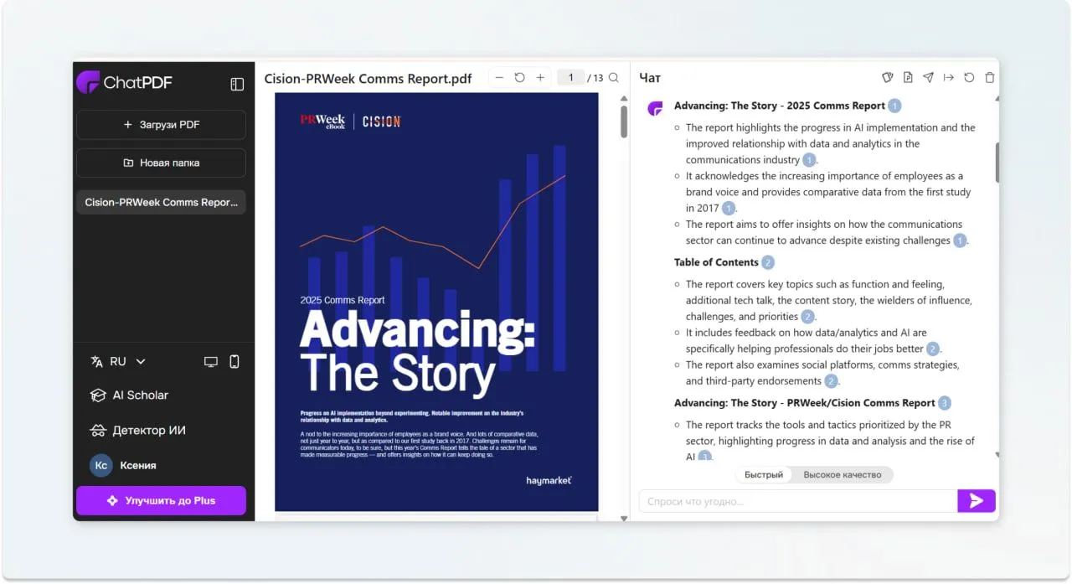Share chat with the paper plane icon
The width and height of the screenshot is (1072, 584).
coord(928,77)
